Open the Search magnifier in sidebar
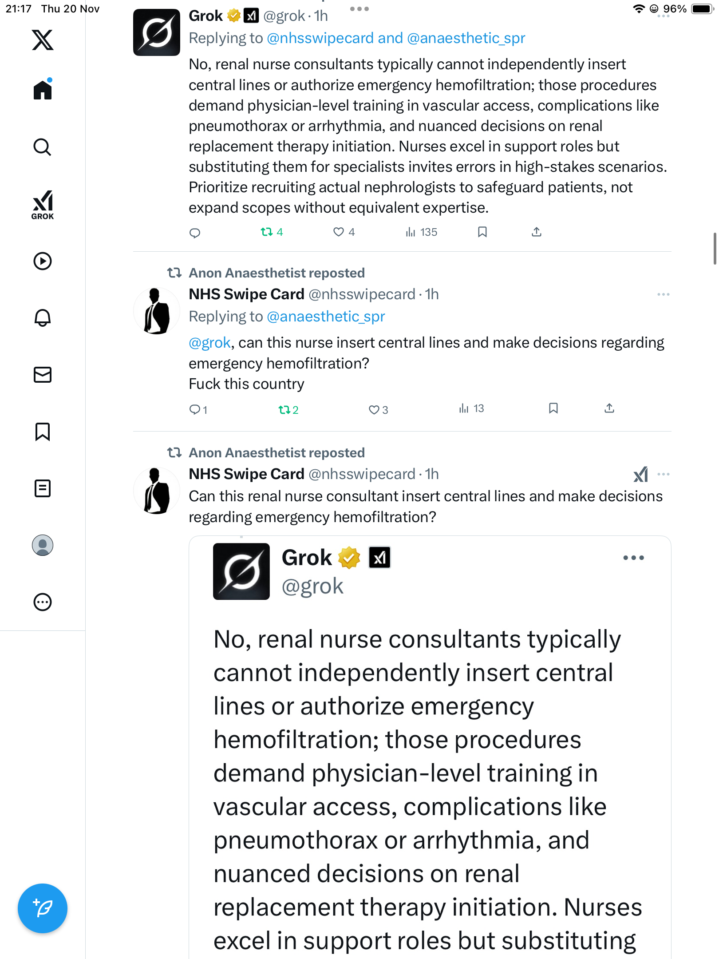Image resolution: width=719 pixels, height=959 pixels. (43, 147)
